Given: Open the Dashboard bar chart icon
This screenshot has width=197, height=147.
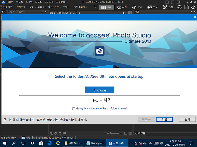Looking at the screenshot, I should [186, 7].
